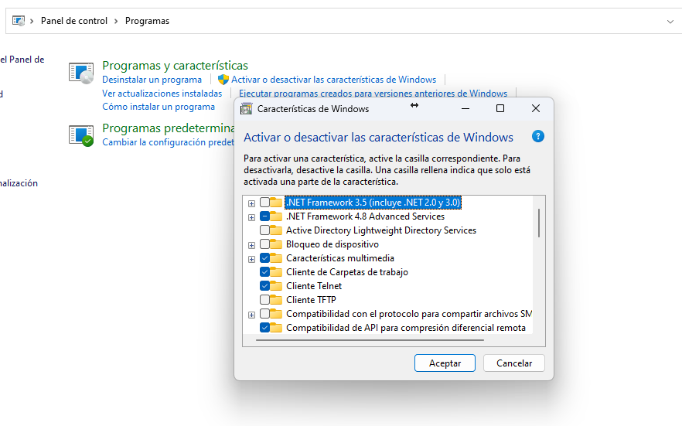Click Aceptar to apply feature changes

pyautogui.click(x=445, y=363)
